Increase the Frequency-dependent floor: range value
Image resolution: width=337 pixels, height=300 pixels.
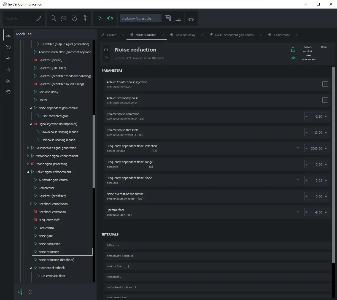coord(326,164)
